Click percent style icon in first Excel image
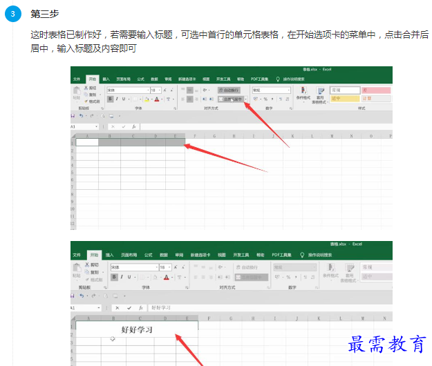The width and height of the screenshot is (432, 366). point(265,99)
